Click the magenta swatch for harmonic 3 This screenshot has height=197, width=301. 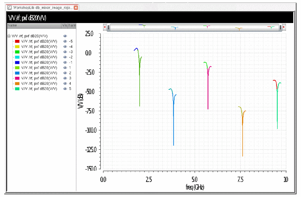(x=17, y=78)
